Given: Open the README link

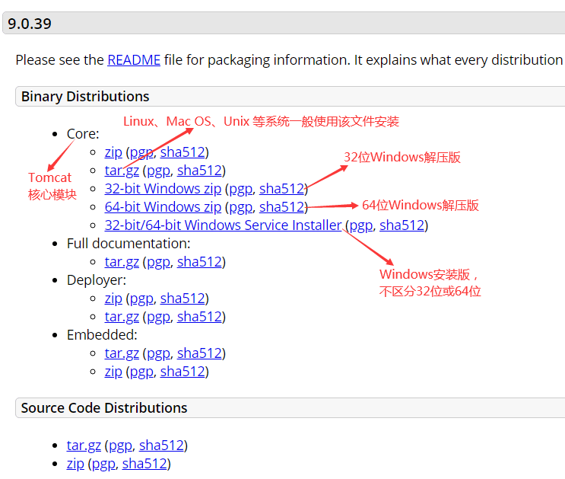Looking at the screenshot, I should point(134,60).
